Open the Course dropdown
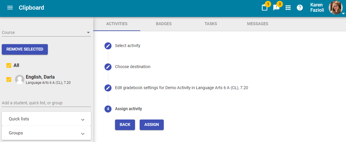This screenshot has width=346, height=142. click(x=46, y=32)
